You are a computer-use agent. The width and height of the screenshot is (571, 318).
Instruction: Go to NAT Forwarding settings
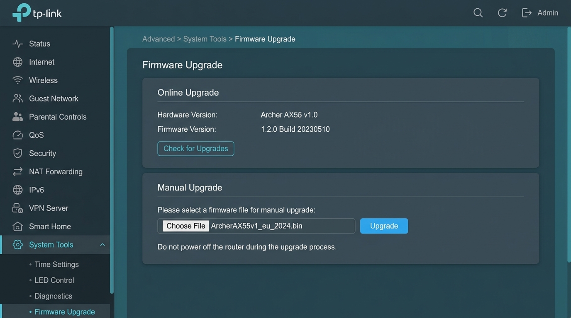(x=55, y=171)
